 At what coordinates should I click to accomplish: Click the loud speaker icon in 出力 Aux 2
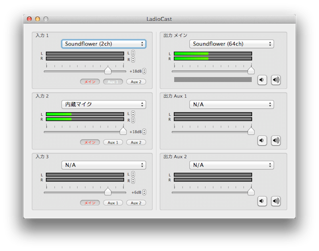click(x=276, y=201)
